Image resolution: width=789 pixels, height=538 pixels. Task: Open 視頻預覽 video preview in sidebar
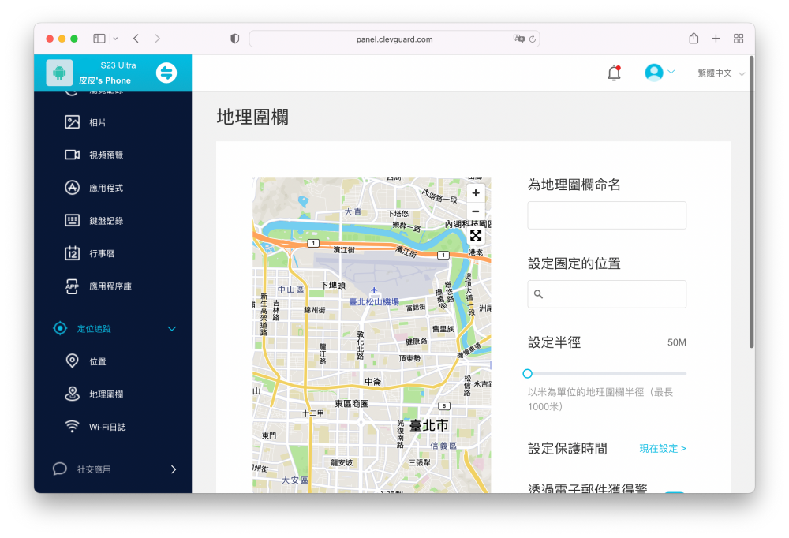(106, 155)
